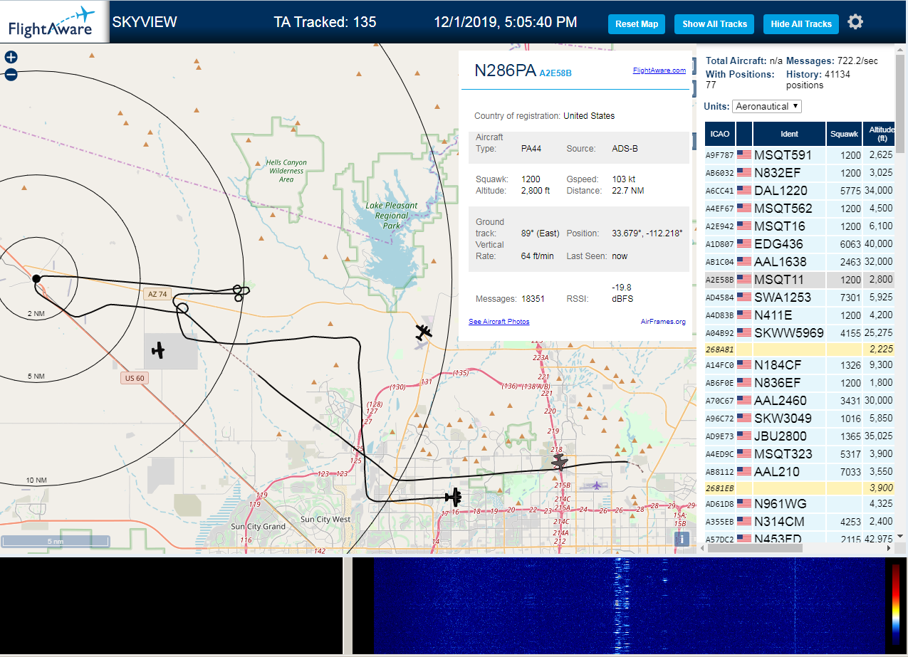Sort table by Altitude column header
Screen dimensions: 908x657
click(x=879, y=133)
